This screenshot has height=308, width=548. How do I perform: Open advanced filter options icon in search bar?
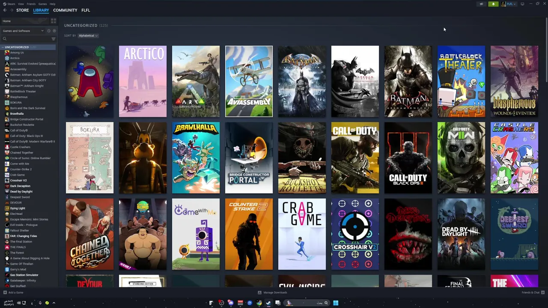(x=54, y=39)
